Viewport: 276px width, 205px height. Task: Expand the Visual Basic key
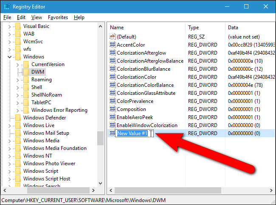pyautogui.click(x=9, y=27)
